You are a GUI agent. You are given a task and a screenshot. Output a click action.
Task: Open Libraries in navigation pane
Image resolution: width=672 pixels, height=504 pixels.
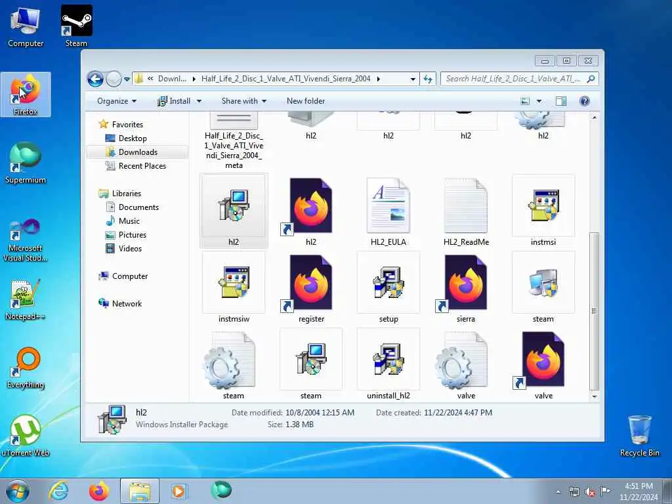[x=127, y=194]
